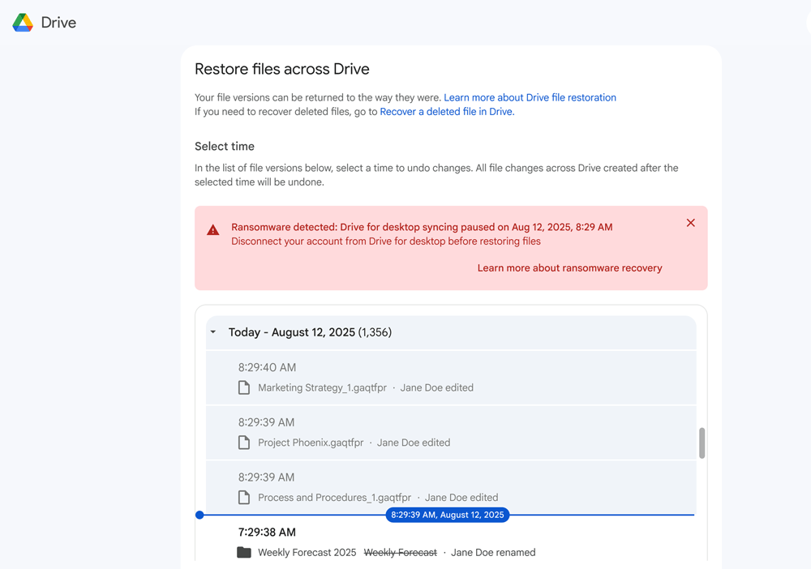Image resolution: width=811 pixels, height=569 pixels.
Task: Click the 8:29:39 AM, August 12 time marker
Action: tap(448, 515)
